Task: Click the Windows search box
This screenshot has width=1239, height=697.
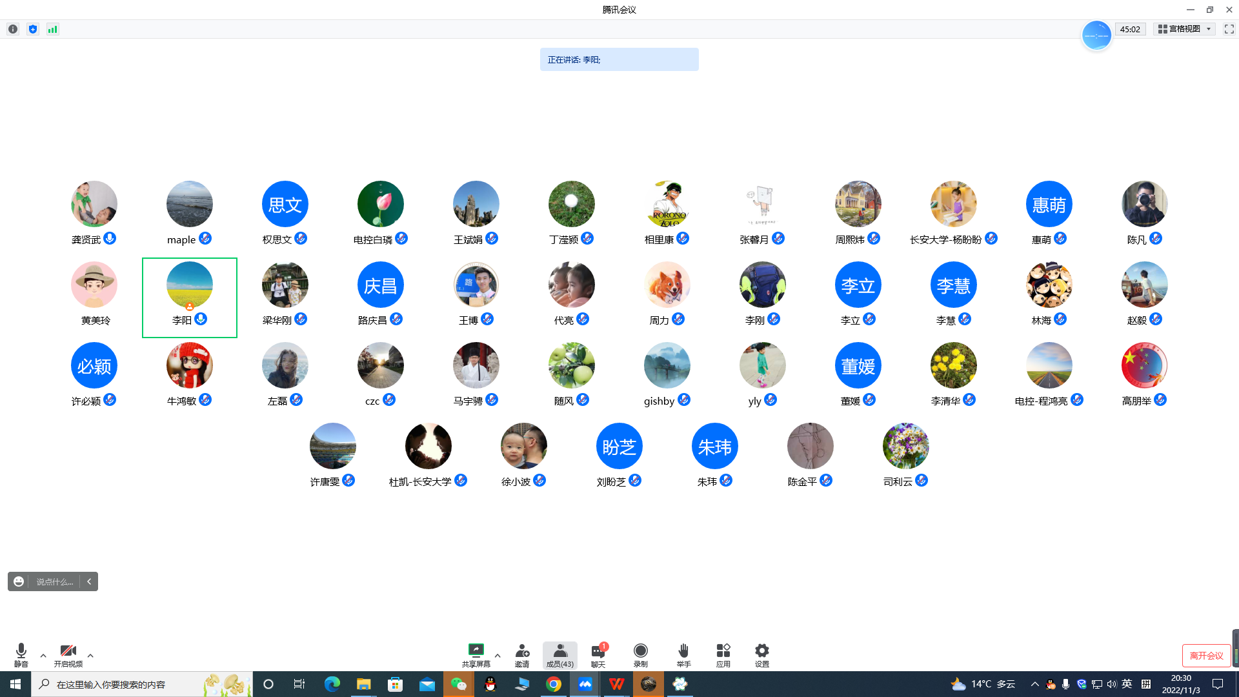Action: pos(142,684)
